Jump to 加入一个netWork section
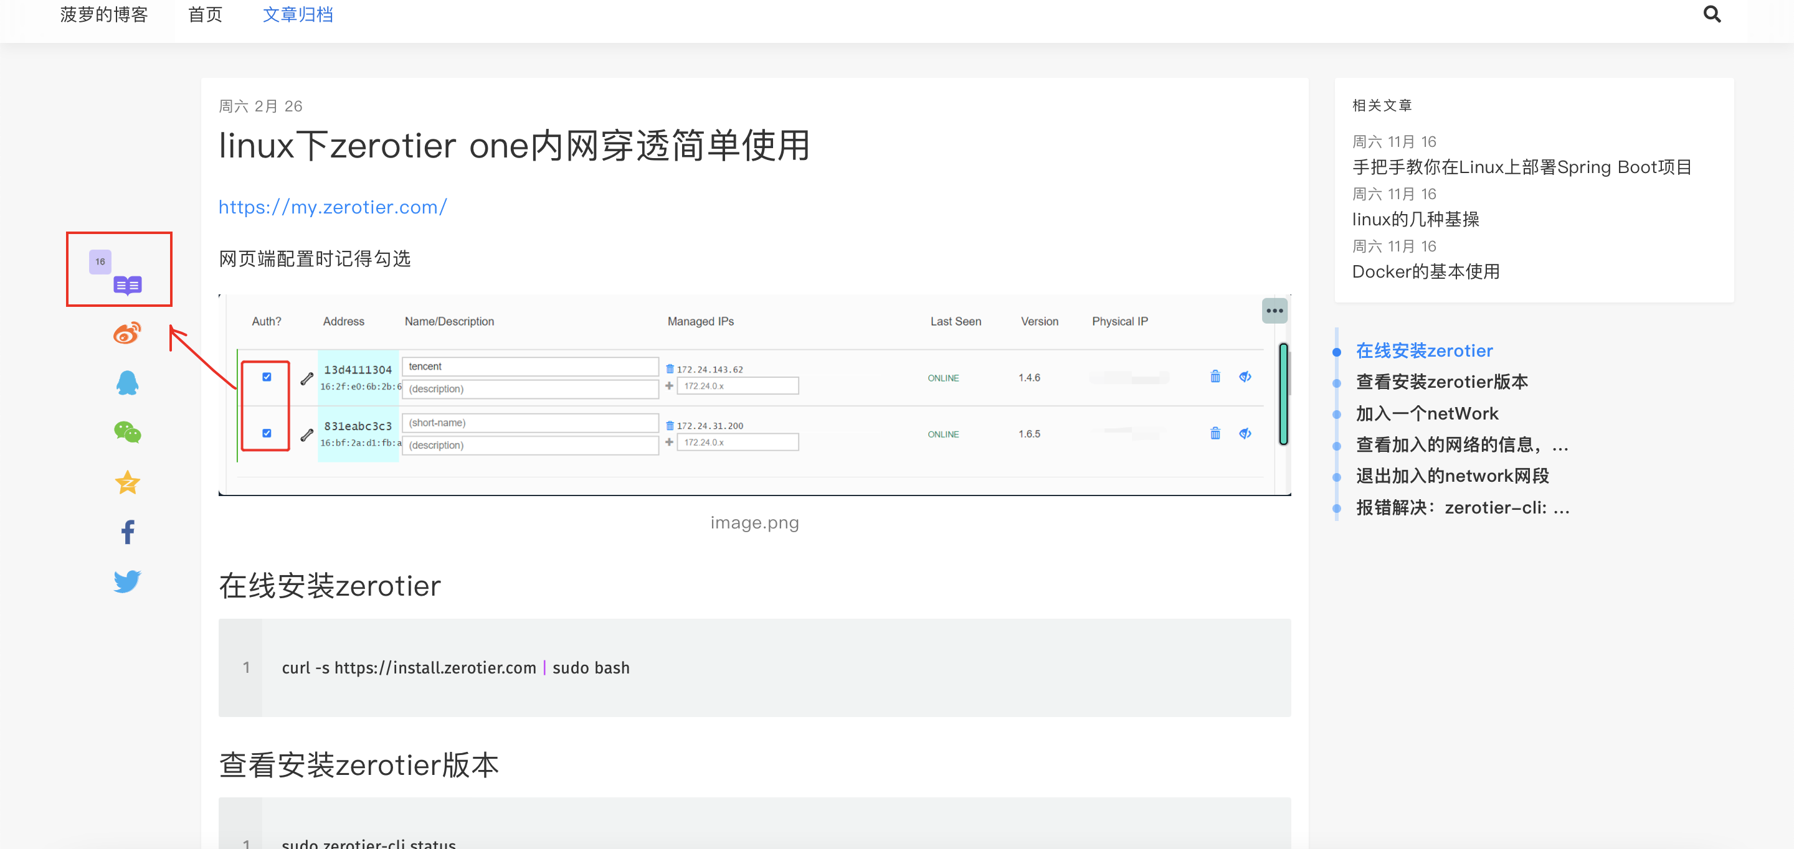Screen dimensions: 1794x849 tap(1426, 413)
